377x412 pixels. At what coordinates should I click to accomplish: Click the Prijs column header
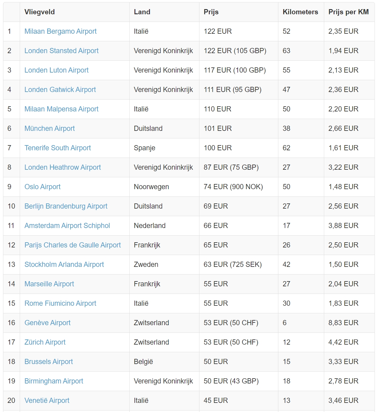point(211,12)
